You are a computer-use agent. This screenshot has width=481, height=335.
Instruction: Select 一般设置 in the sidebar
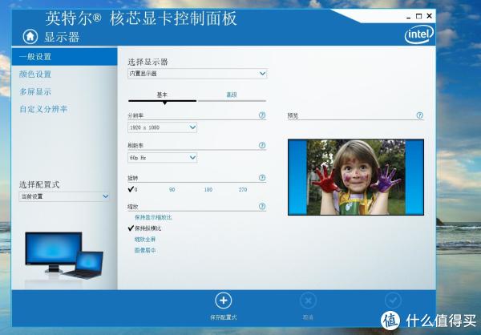point(64,56)
